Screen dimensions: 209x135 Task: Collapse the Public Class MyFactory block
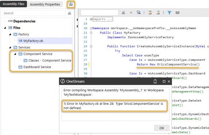pyautogui.click(x=91, y=33)
